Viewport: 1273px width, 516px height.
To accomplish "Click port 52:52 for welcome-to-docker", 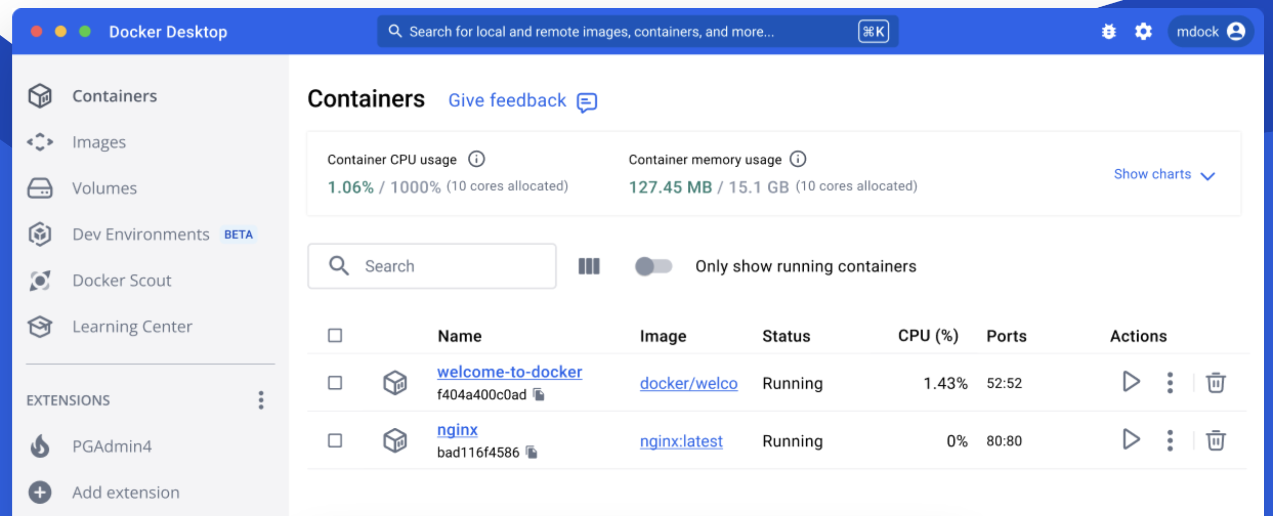I will click(x=1004, y=383).
